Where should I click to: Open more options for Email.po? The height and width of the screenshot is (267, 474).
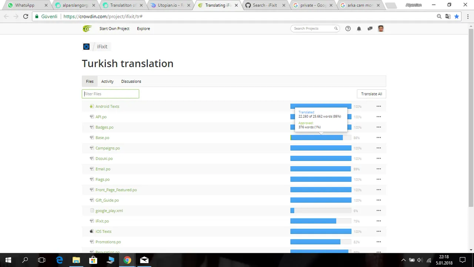point(378,169)
